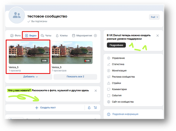
Task: Click the speech bubble icon for Комментарии
Action: coord(109,89)
